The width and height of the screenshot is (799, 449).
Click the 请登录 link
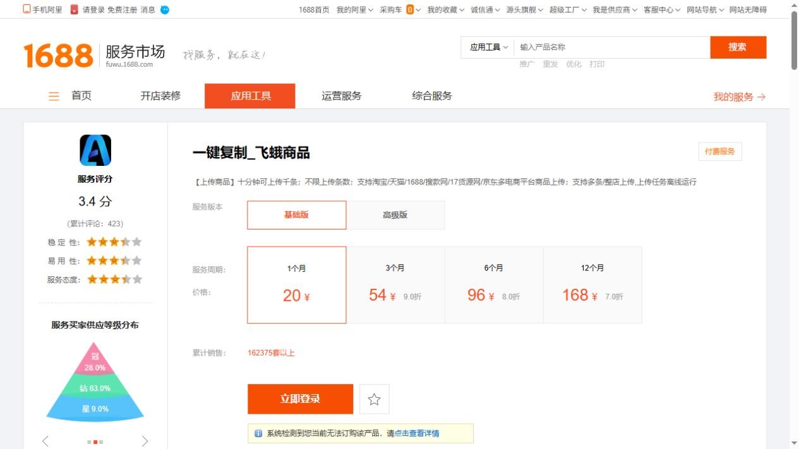pyautogui.click(x=93, y=9)
